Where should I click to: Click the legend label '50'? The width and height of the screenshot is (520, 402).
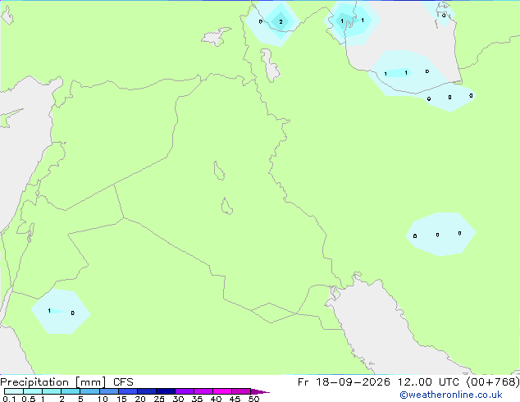[253, 399]
